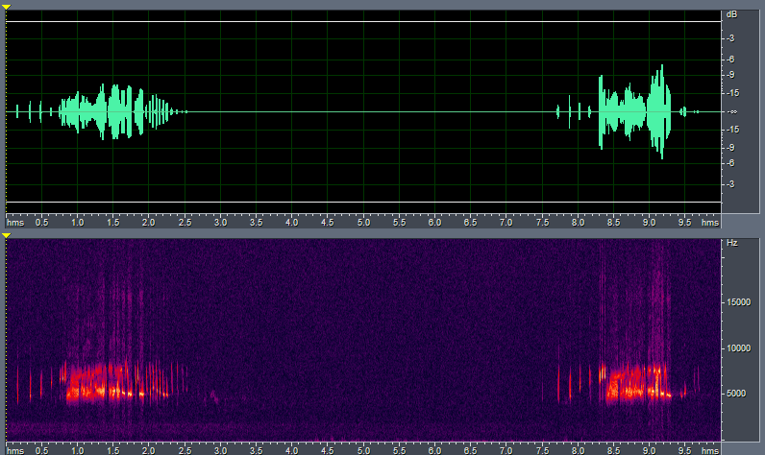Click 8.0 on the spectrogram time ruler
The image size is (765, 455).
(x=578, y=450)
